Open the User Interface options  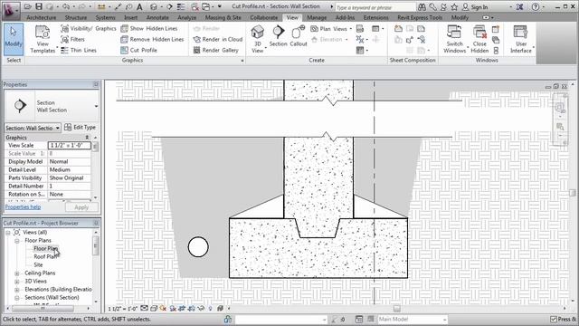click(x=521, y=39)
